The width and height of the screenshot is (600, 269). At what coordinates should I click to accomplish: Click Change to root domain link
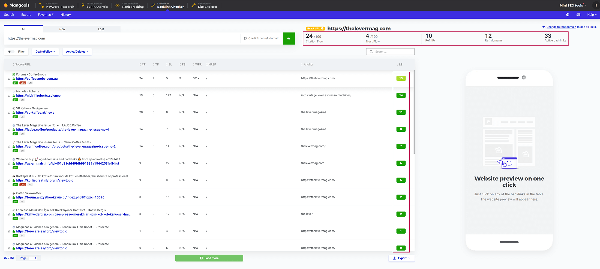coord(561,27)
